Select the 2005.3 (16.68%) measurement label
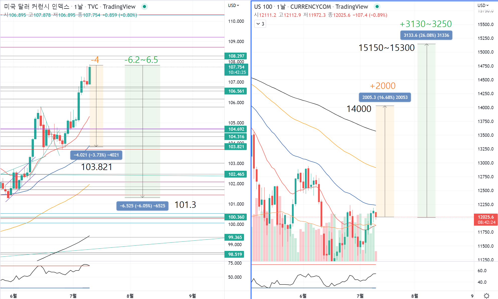The height and width of the screenshot is (299, 498). [x=385, y=97]
